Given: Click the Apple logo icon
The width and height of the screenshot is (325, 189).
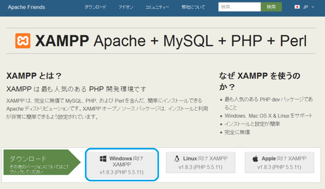Looking at the screenshot, I should (x=256, y=159).
